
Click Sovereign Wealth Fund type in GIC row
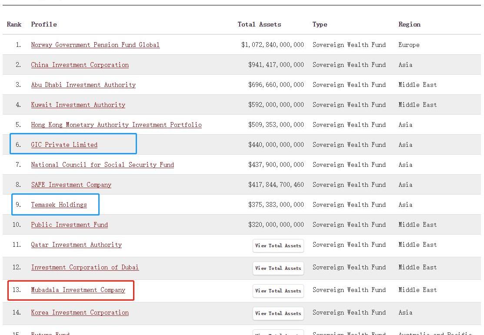coord(349,145)
